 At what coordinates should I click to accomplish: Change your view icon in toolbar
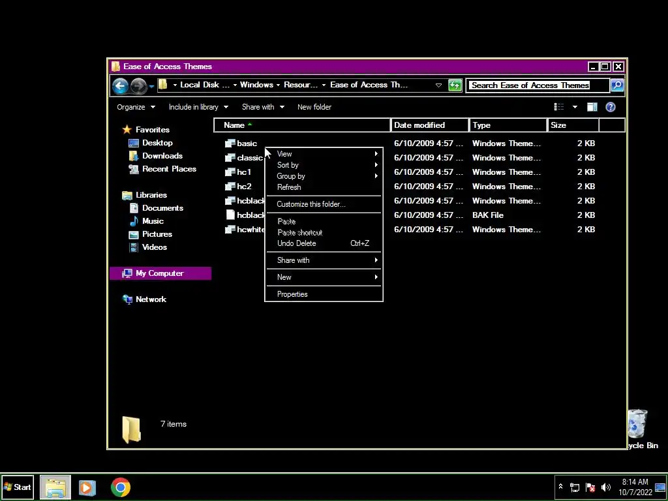(559, 107)
